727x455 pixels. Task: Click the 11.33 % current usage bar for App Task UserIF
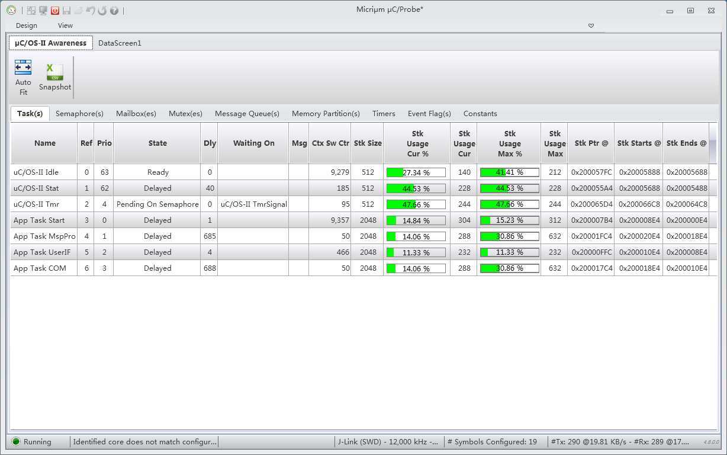(x=416, y=252)
